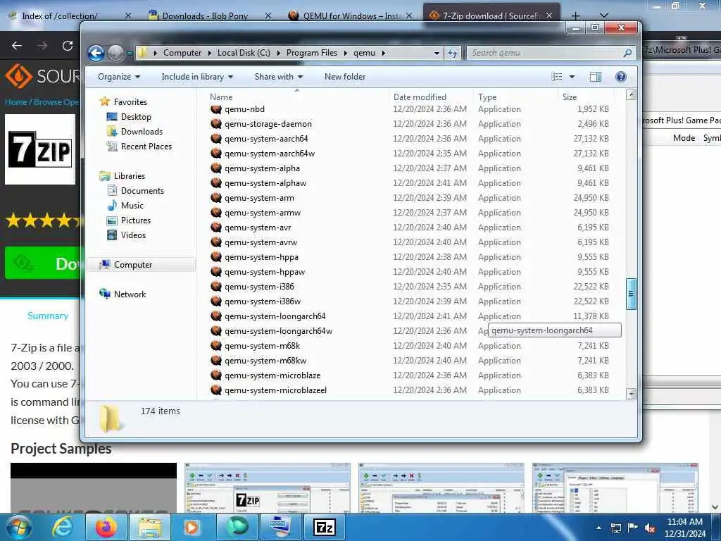Click the green Download button
Image resolution: width=721 pixels, height=541 pixels.
[42, 263]
